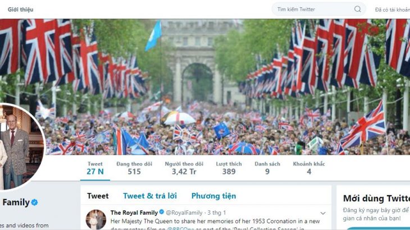Screen dimensions: 410x230
Task: Click verified badge in The Royal Family tweet
Action: tap(162, 211)
